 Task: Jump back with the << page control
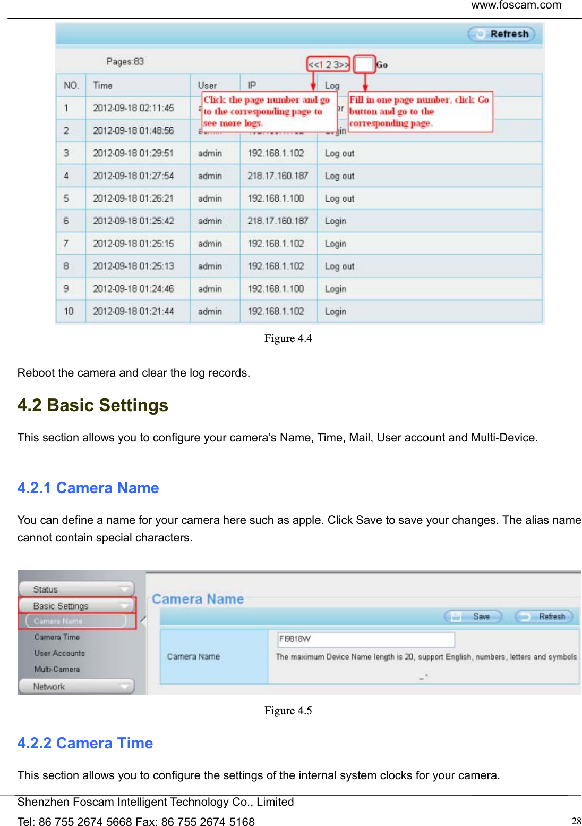tap(314, 64)
